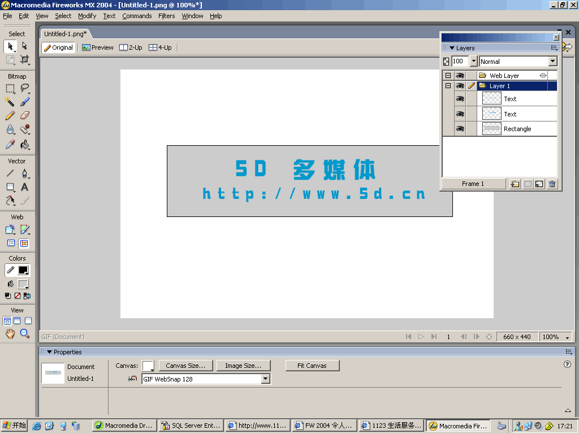Click the Canvas Size button
This screenshot has height=434, width=579.
185,366
